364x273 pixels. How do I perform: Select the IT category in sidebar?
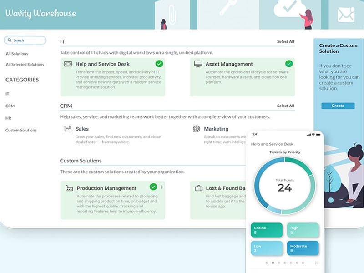tap(7, 94)
